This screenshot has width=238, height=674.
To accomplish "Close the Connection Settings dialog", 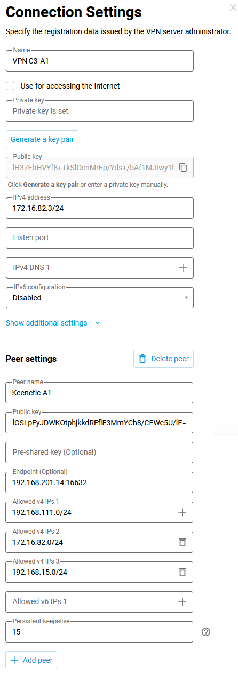I will (x=232, y=7).
